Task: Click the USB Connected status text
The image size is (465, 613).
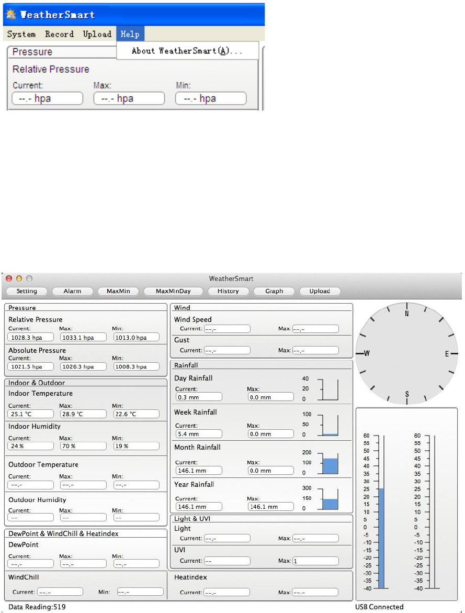Action: [x=379, y=607]
